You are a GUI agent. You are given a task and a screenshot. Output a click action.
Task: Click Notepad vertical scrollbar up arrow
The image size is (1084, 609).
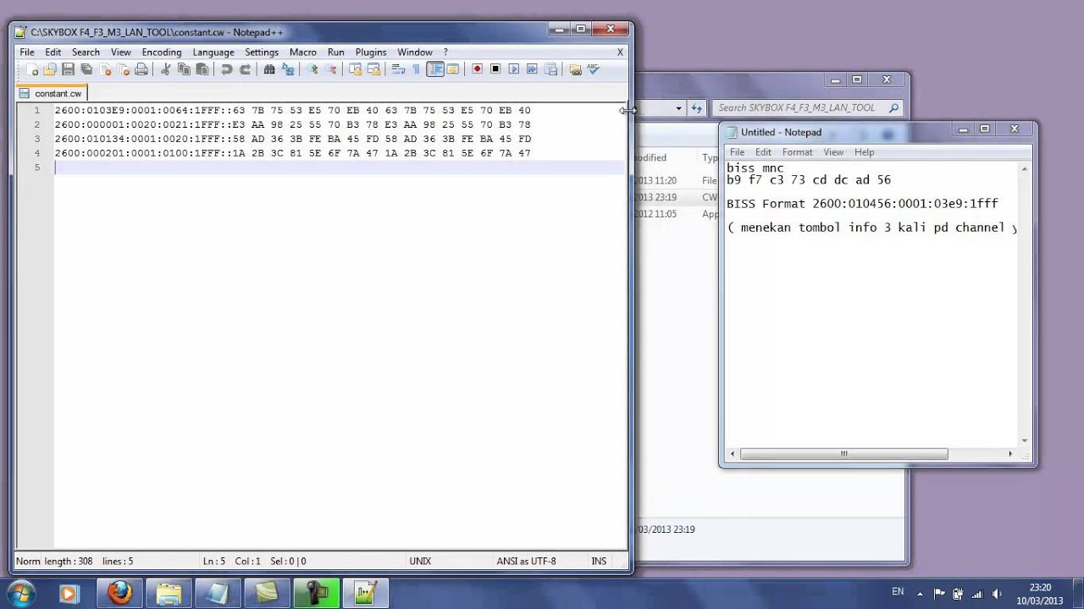point(1025,169)
